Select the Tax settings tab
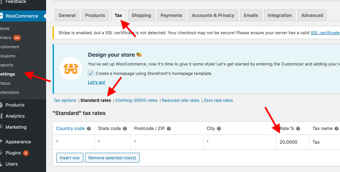The height and width of the screenshot is (172, 340). 118,15
